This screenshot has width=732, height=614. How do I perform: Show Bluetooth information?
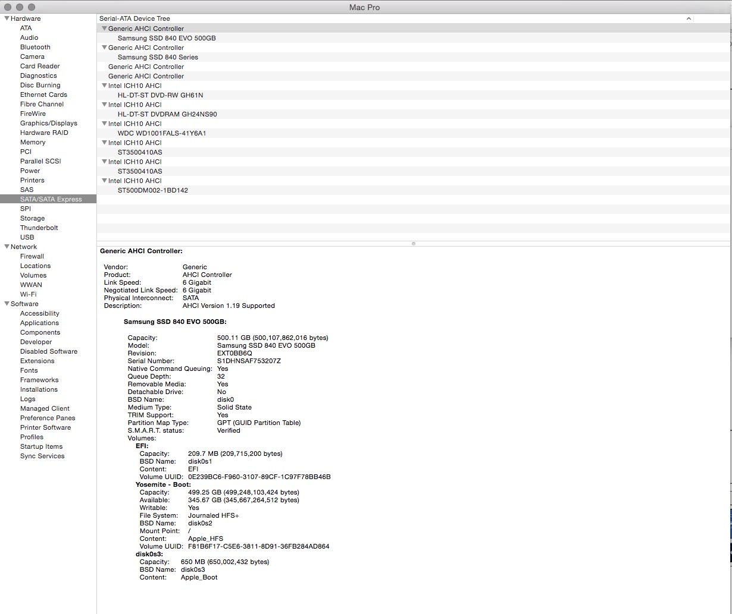(35, 47)
